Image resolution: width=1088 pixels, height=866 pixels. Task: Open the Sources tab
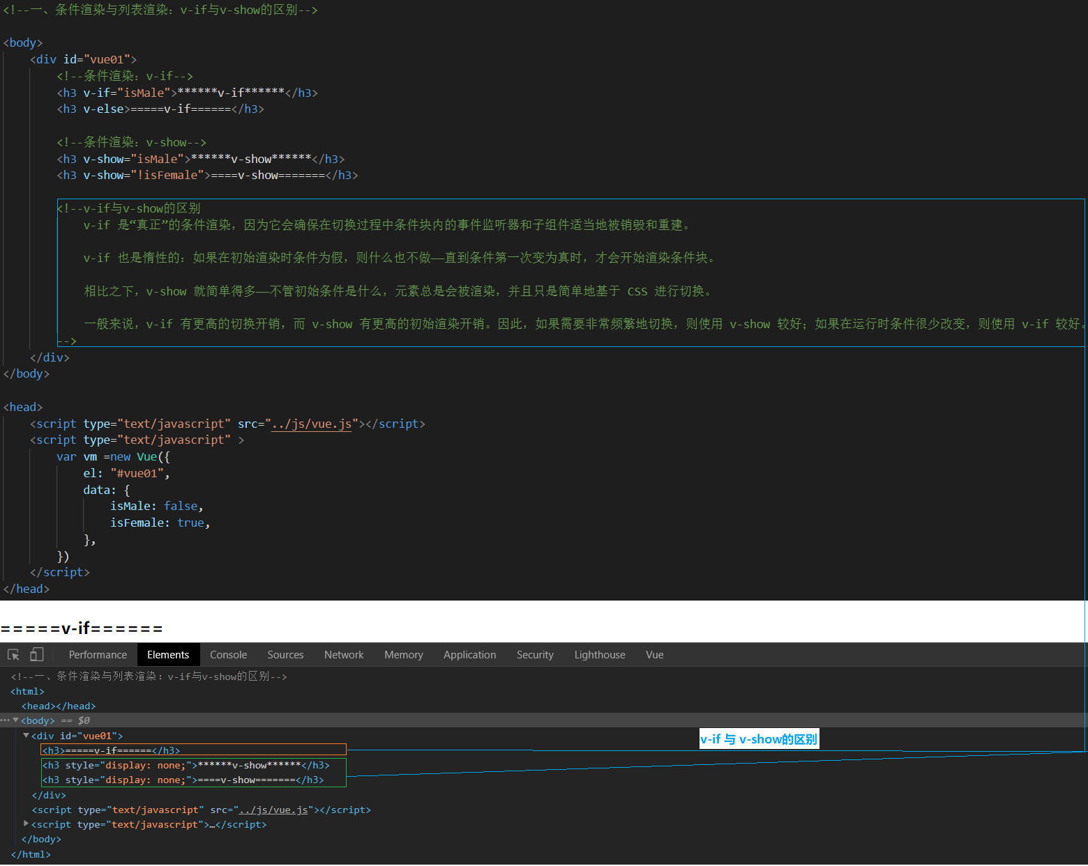pyautogui.click(x=285, y=655)
